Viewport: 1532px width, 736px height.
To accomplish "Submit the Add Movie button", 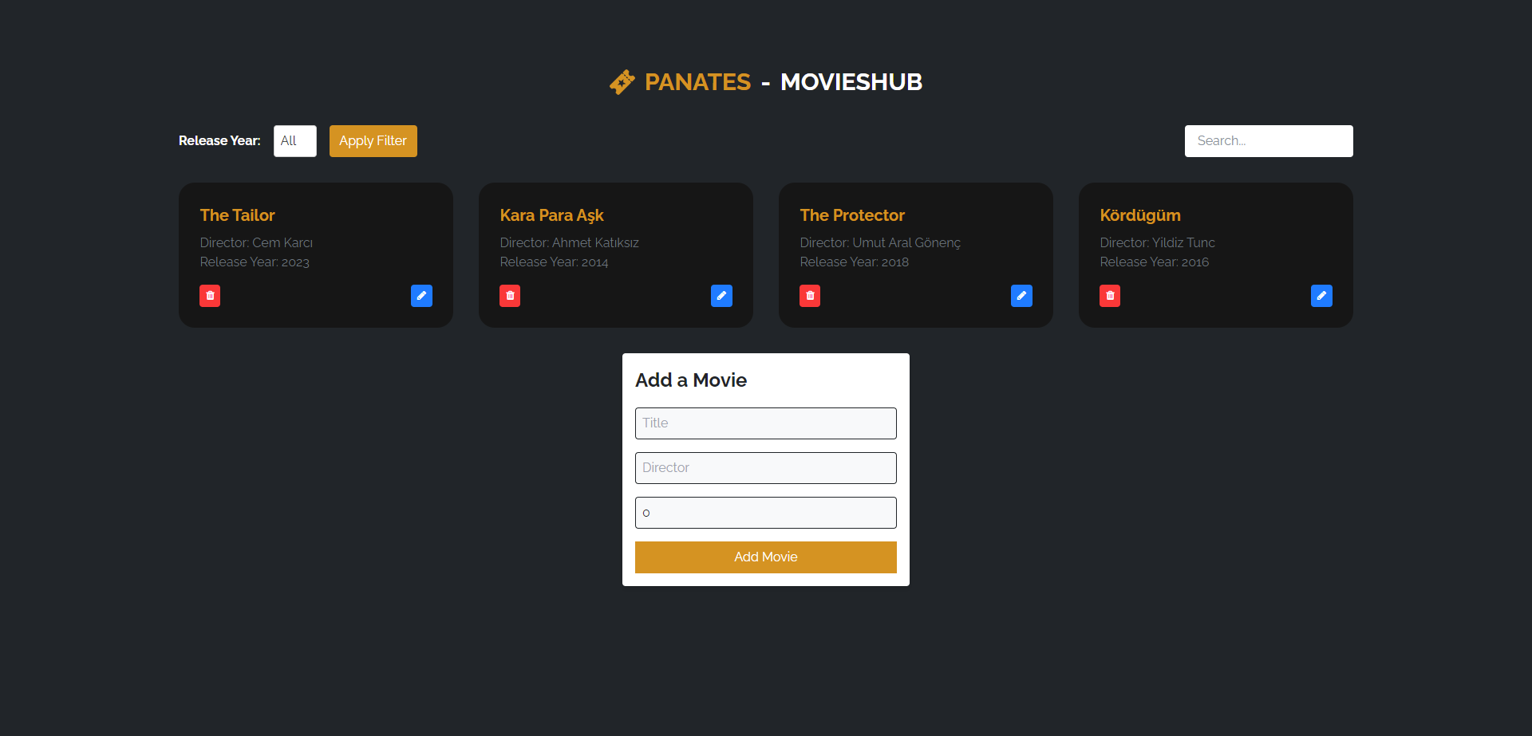I will (x=766, y=557).
